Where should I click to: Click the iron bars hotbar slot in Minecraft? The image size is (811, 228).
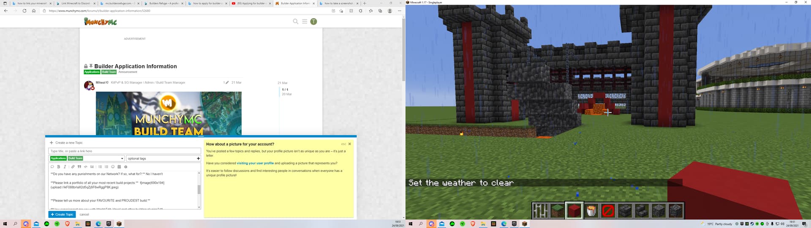point(540,211)
